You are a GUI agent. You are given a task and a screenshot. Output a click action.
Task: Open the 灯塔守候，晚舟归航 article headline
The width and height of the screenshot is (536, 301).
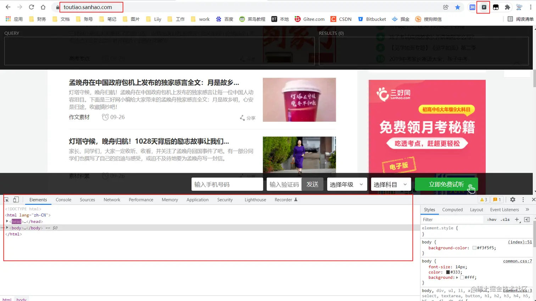pos(149,141)
